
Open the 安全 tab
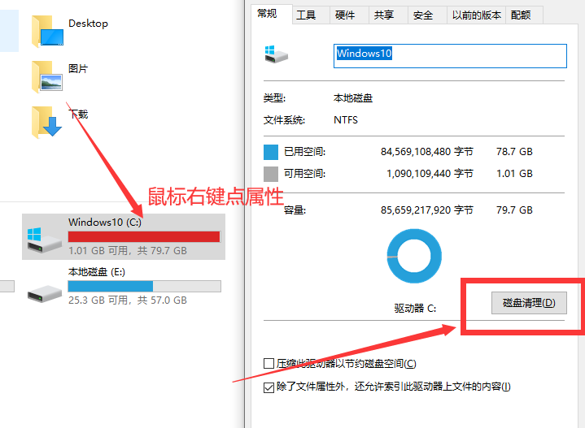(x=423, y=15)
